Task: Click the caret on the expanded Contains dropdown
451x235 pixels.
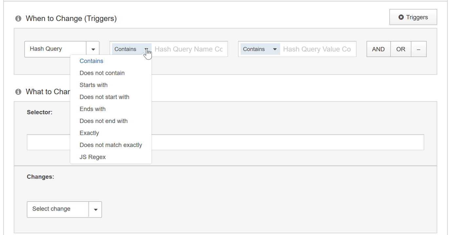Action: click(147, 49)
